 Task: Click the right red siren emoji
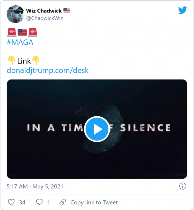pos(33,32)
